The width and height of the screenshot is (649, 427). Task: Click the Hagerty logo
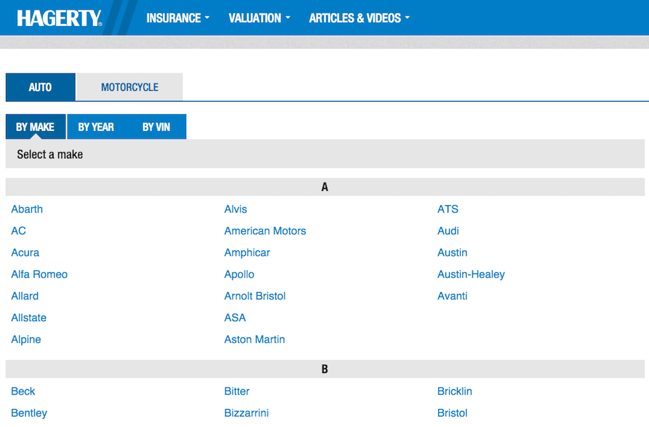(59, 18)
